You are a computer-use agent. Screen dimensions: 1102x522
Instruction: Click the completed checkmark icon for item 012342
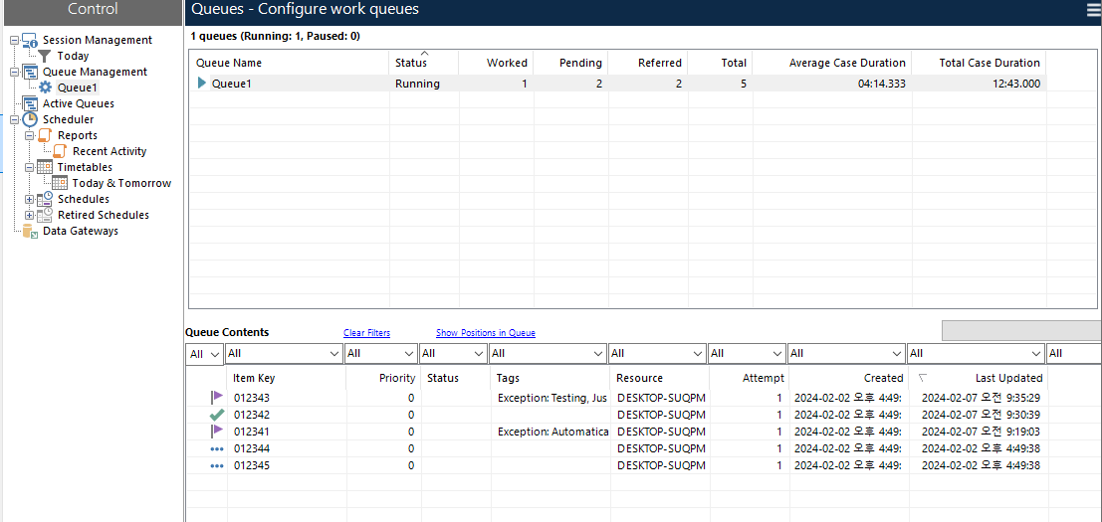[216, 415]
